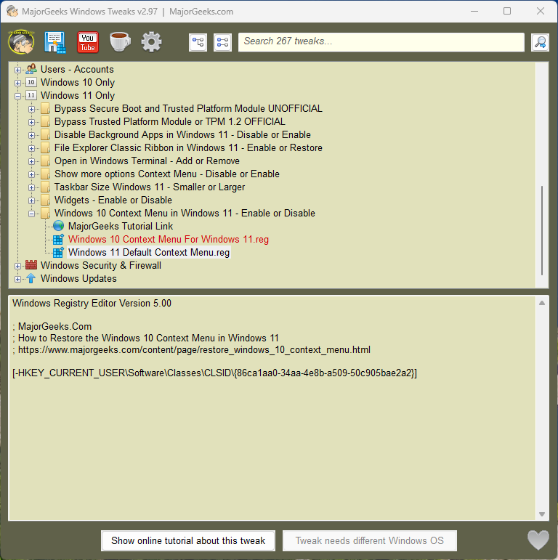Click the Windows Registry Editor Version 5.00 line
This screenshot has height=560, width=558.
92,303
